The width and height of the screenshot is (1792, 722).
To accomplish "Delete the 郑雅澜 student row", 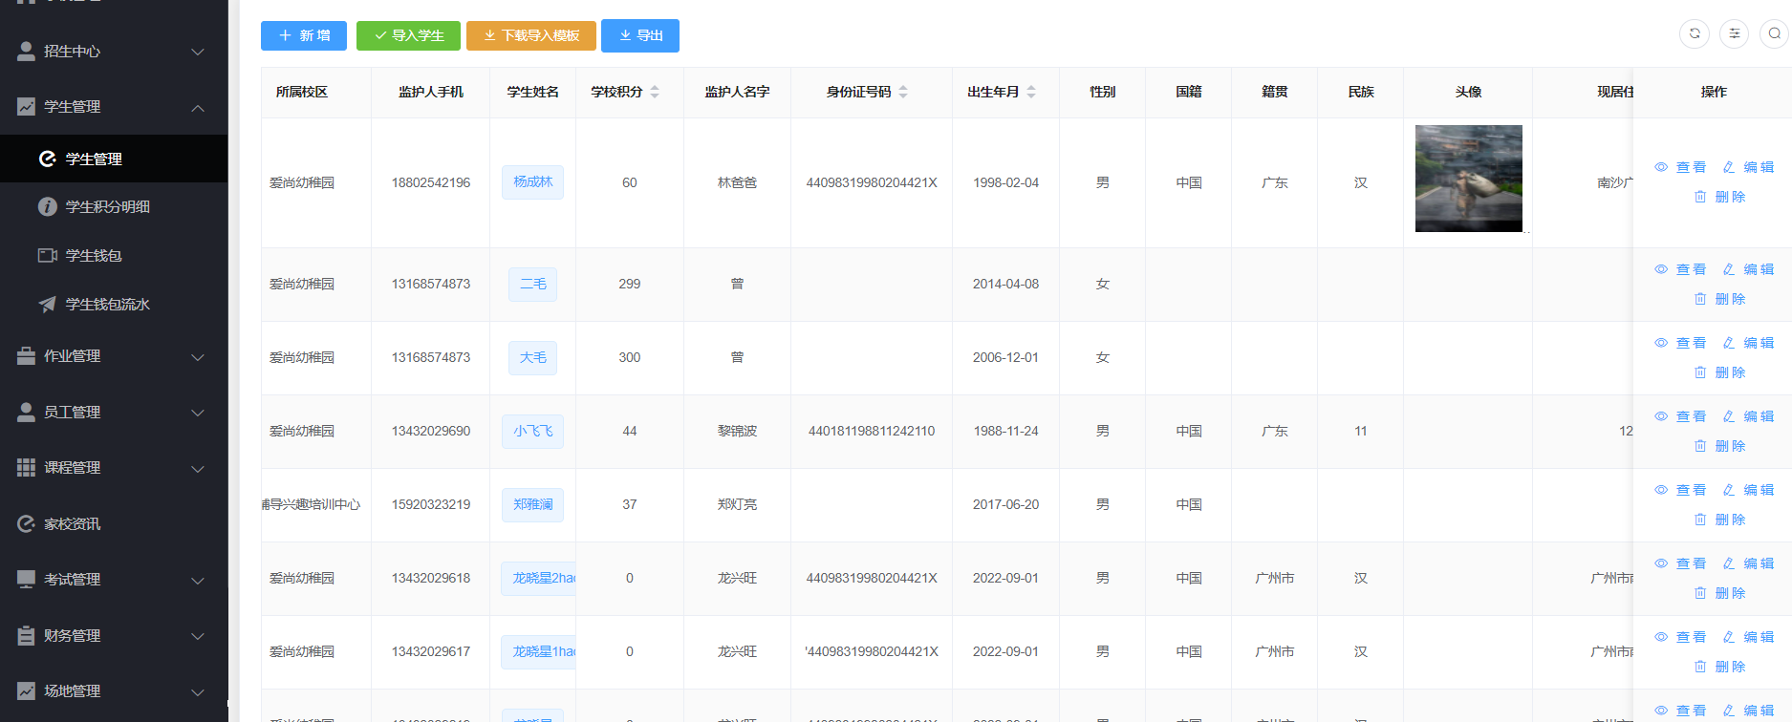I will point(1719,520).
